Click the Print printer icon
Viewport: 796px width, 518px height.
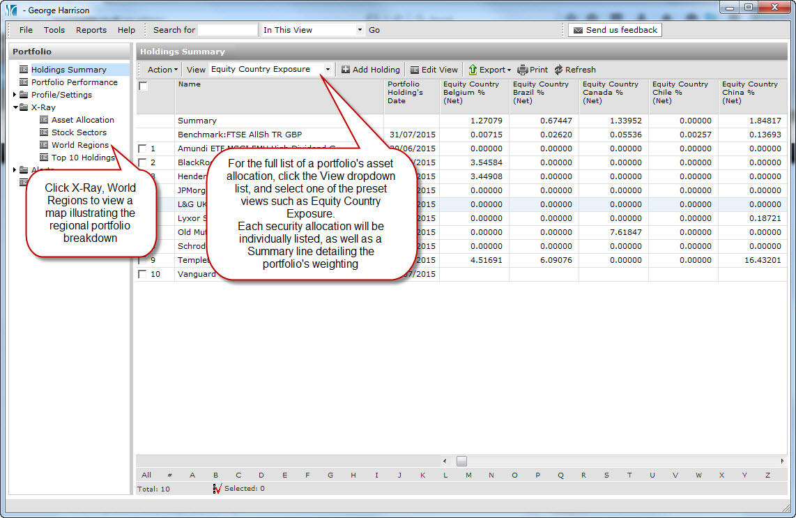coord(523,70)
